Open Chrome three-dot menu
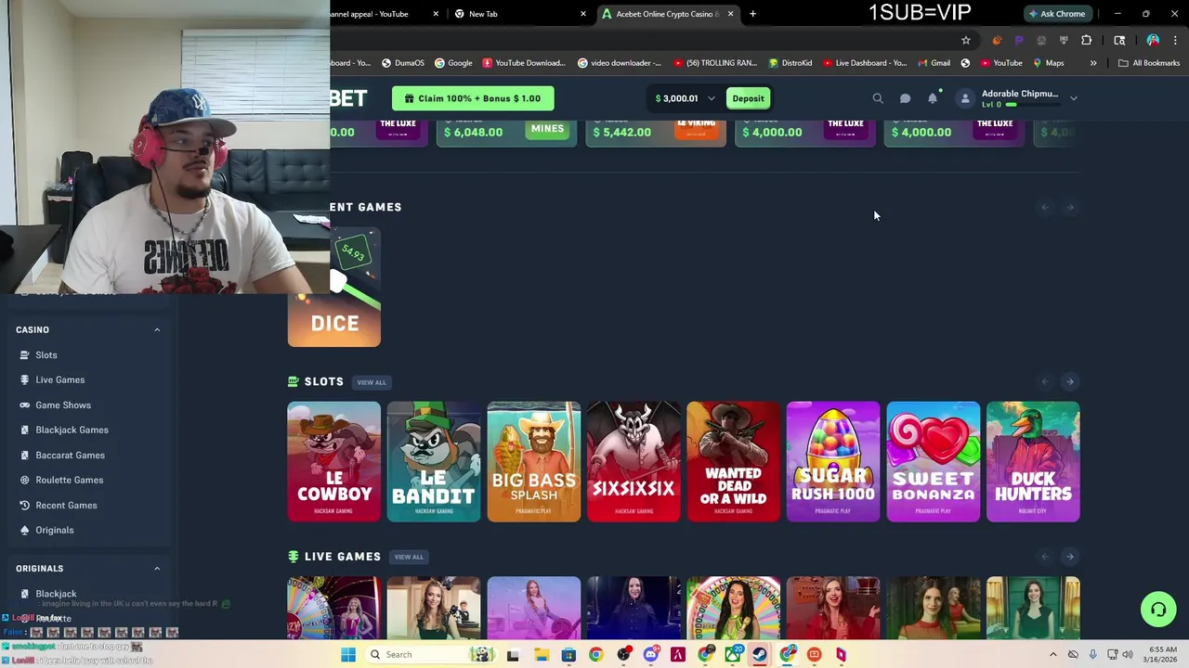The height and width of the screenshot is (668, 1189). pos(1175,40)
